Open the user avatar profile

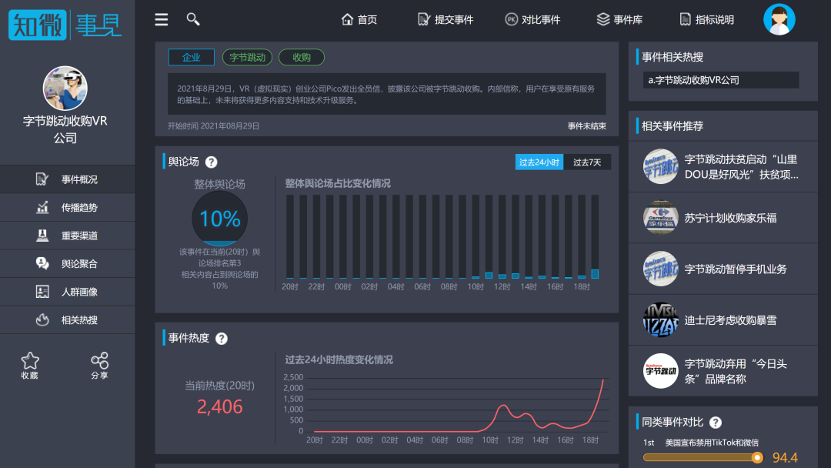[779, 19]
